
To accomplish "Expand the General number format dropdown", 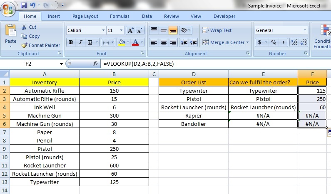I will point(305,31).
